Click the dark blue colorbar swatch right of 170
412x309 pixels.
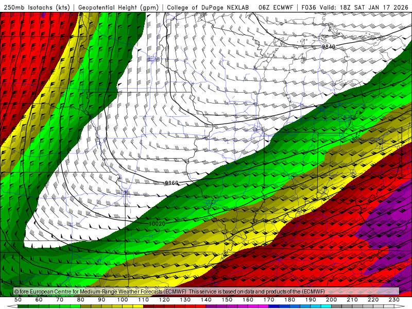pos(274,306)
